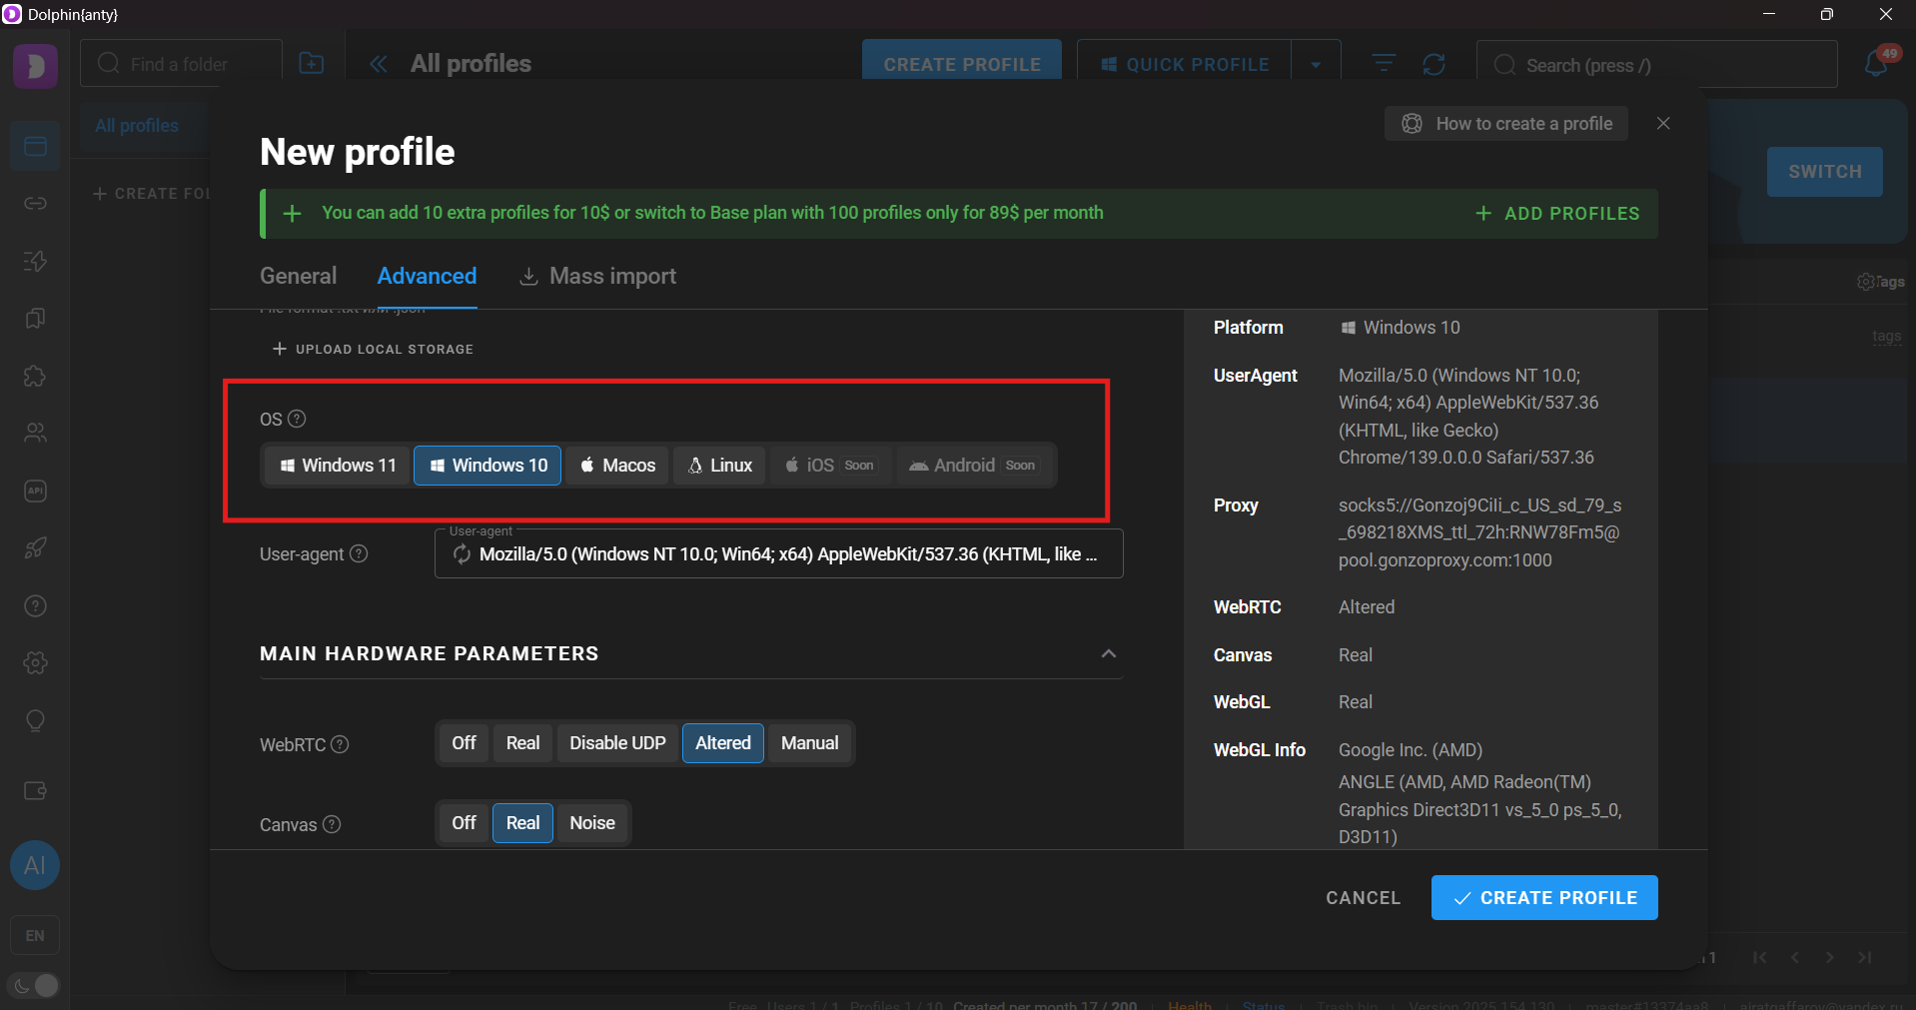1916x1010 pixels.
Task: Open the help question mark sidebar icon
Action: (35, 606)
